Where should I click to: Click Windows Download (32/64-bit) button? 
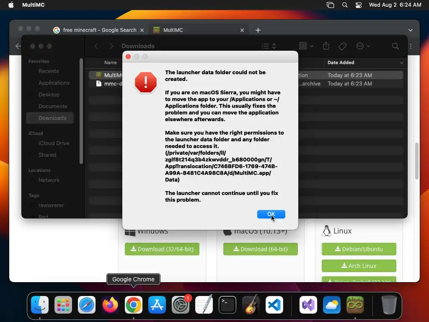click(162, 249)
